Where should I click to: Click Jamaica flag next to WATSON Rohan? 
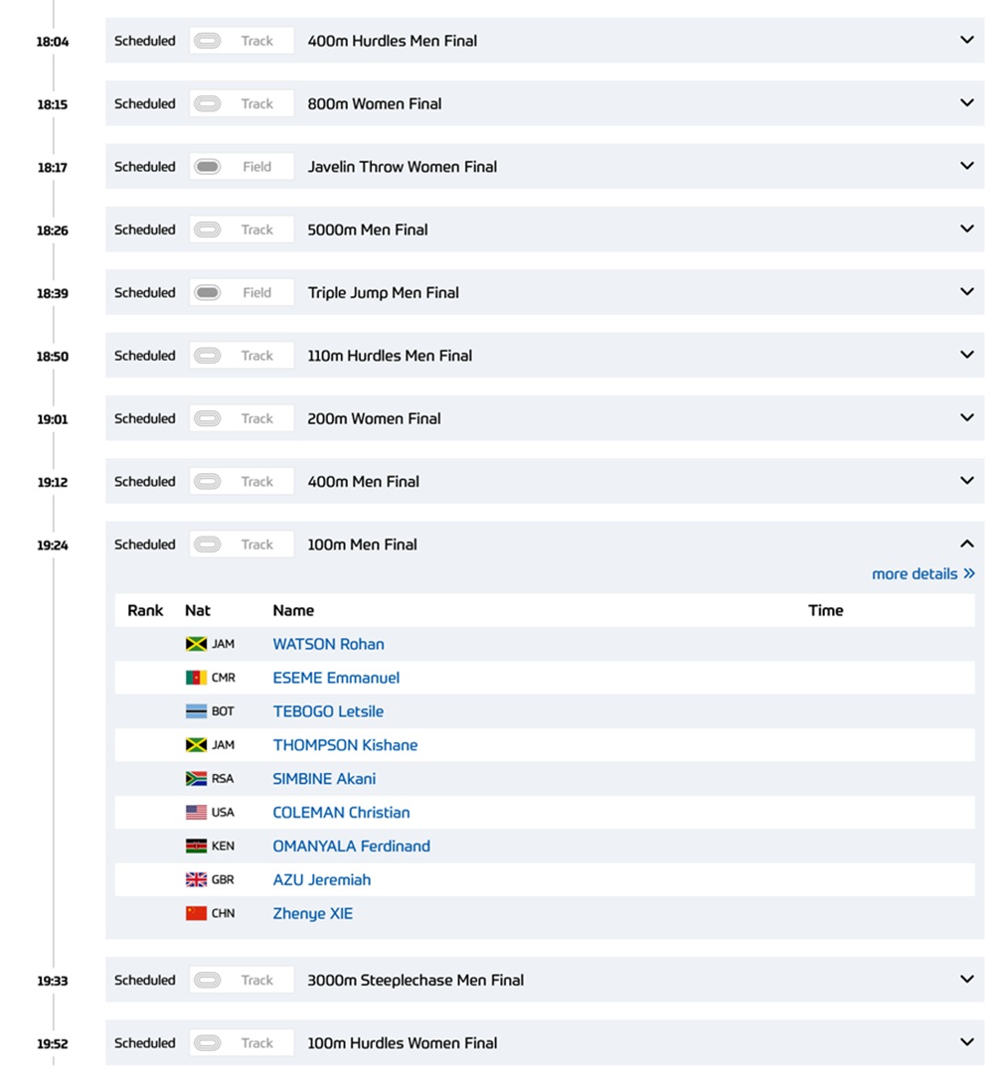coord(196,644)
